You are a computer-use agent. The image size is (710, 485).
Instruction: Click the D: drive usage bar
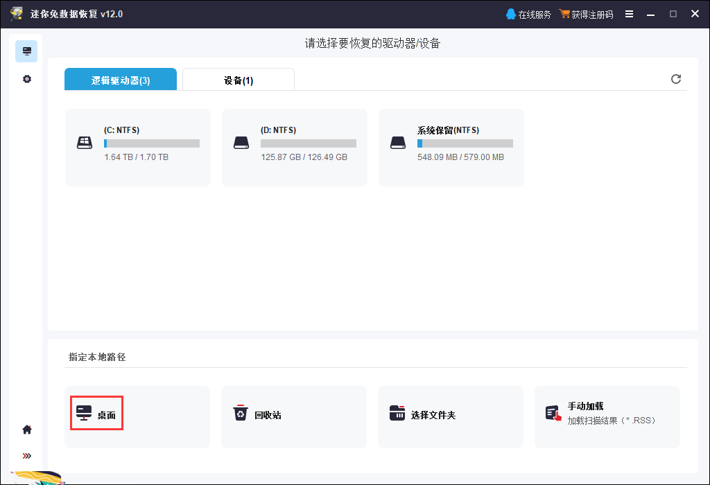308,143
